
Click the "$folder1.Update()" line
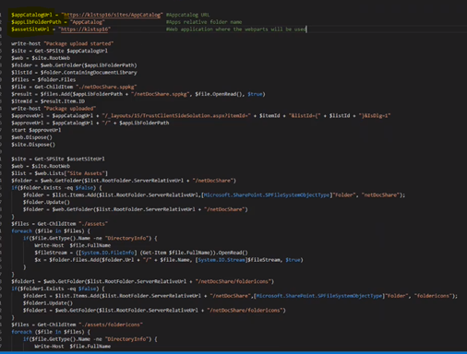[x=48, y=303]
